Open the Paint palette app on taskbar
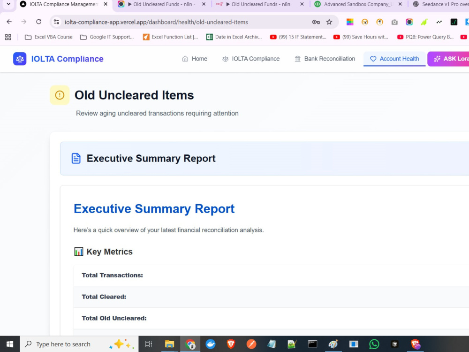 pyautogui.click(x=333, y=344)
